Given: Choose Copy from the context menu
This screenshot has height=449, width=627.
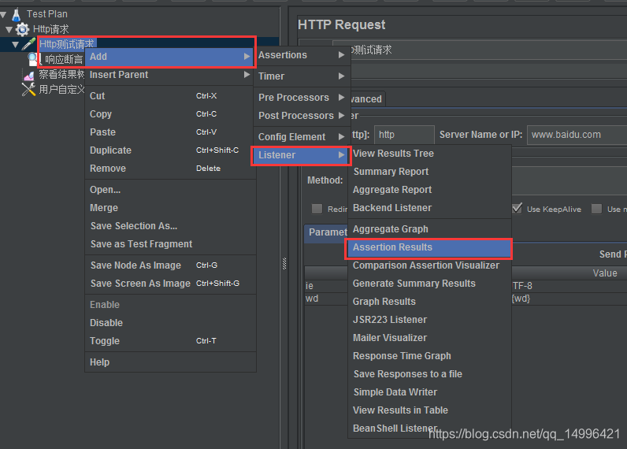Looking at the screenshot, I should (170, 114).
